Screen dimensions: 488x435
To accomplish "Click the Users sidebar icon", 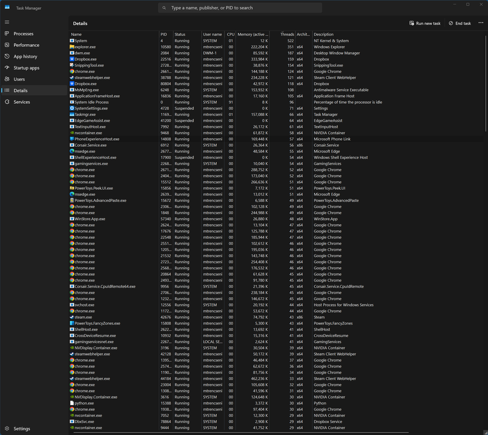I will [7, 79].
